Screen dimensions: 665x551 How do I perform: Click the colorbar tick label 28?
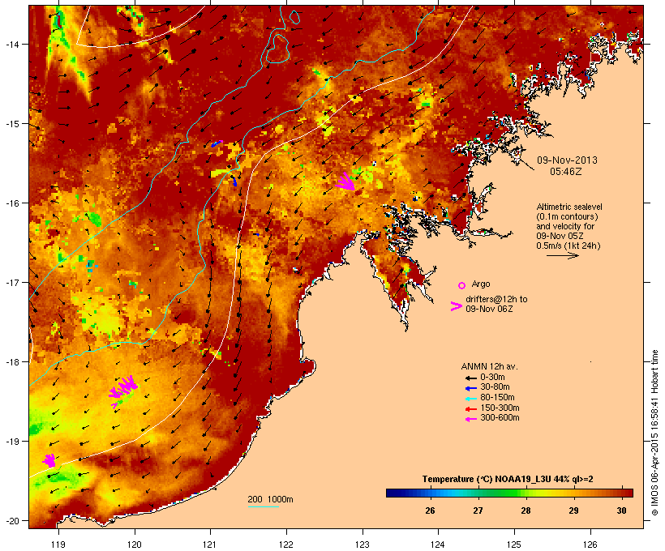526,510
